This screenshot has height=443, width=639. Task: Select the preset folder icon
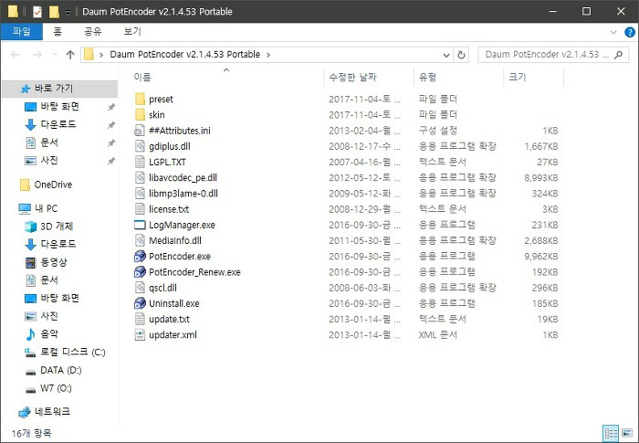pyautogui.click(x=140, y=99)
